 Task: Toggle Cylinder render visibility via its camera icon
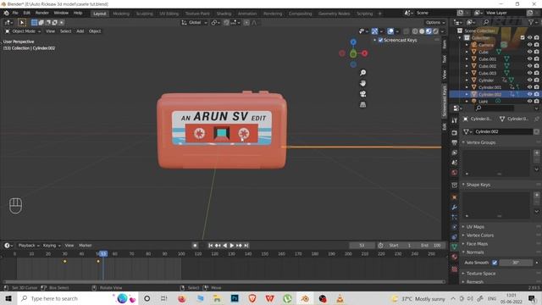click(536, 80)
